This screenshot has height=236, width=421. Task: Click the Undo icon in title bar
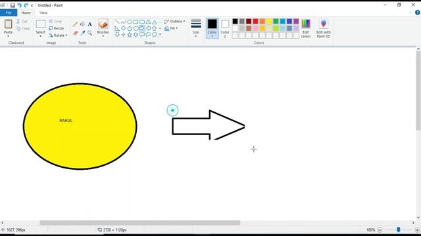(x=19, y=5)
